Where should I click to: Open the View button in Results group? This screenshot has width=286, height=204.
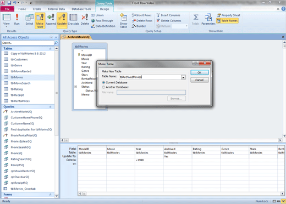pos(7,20)
